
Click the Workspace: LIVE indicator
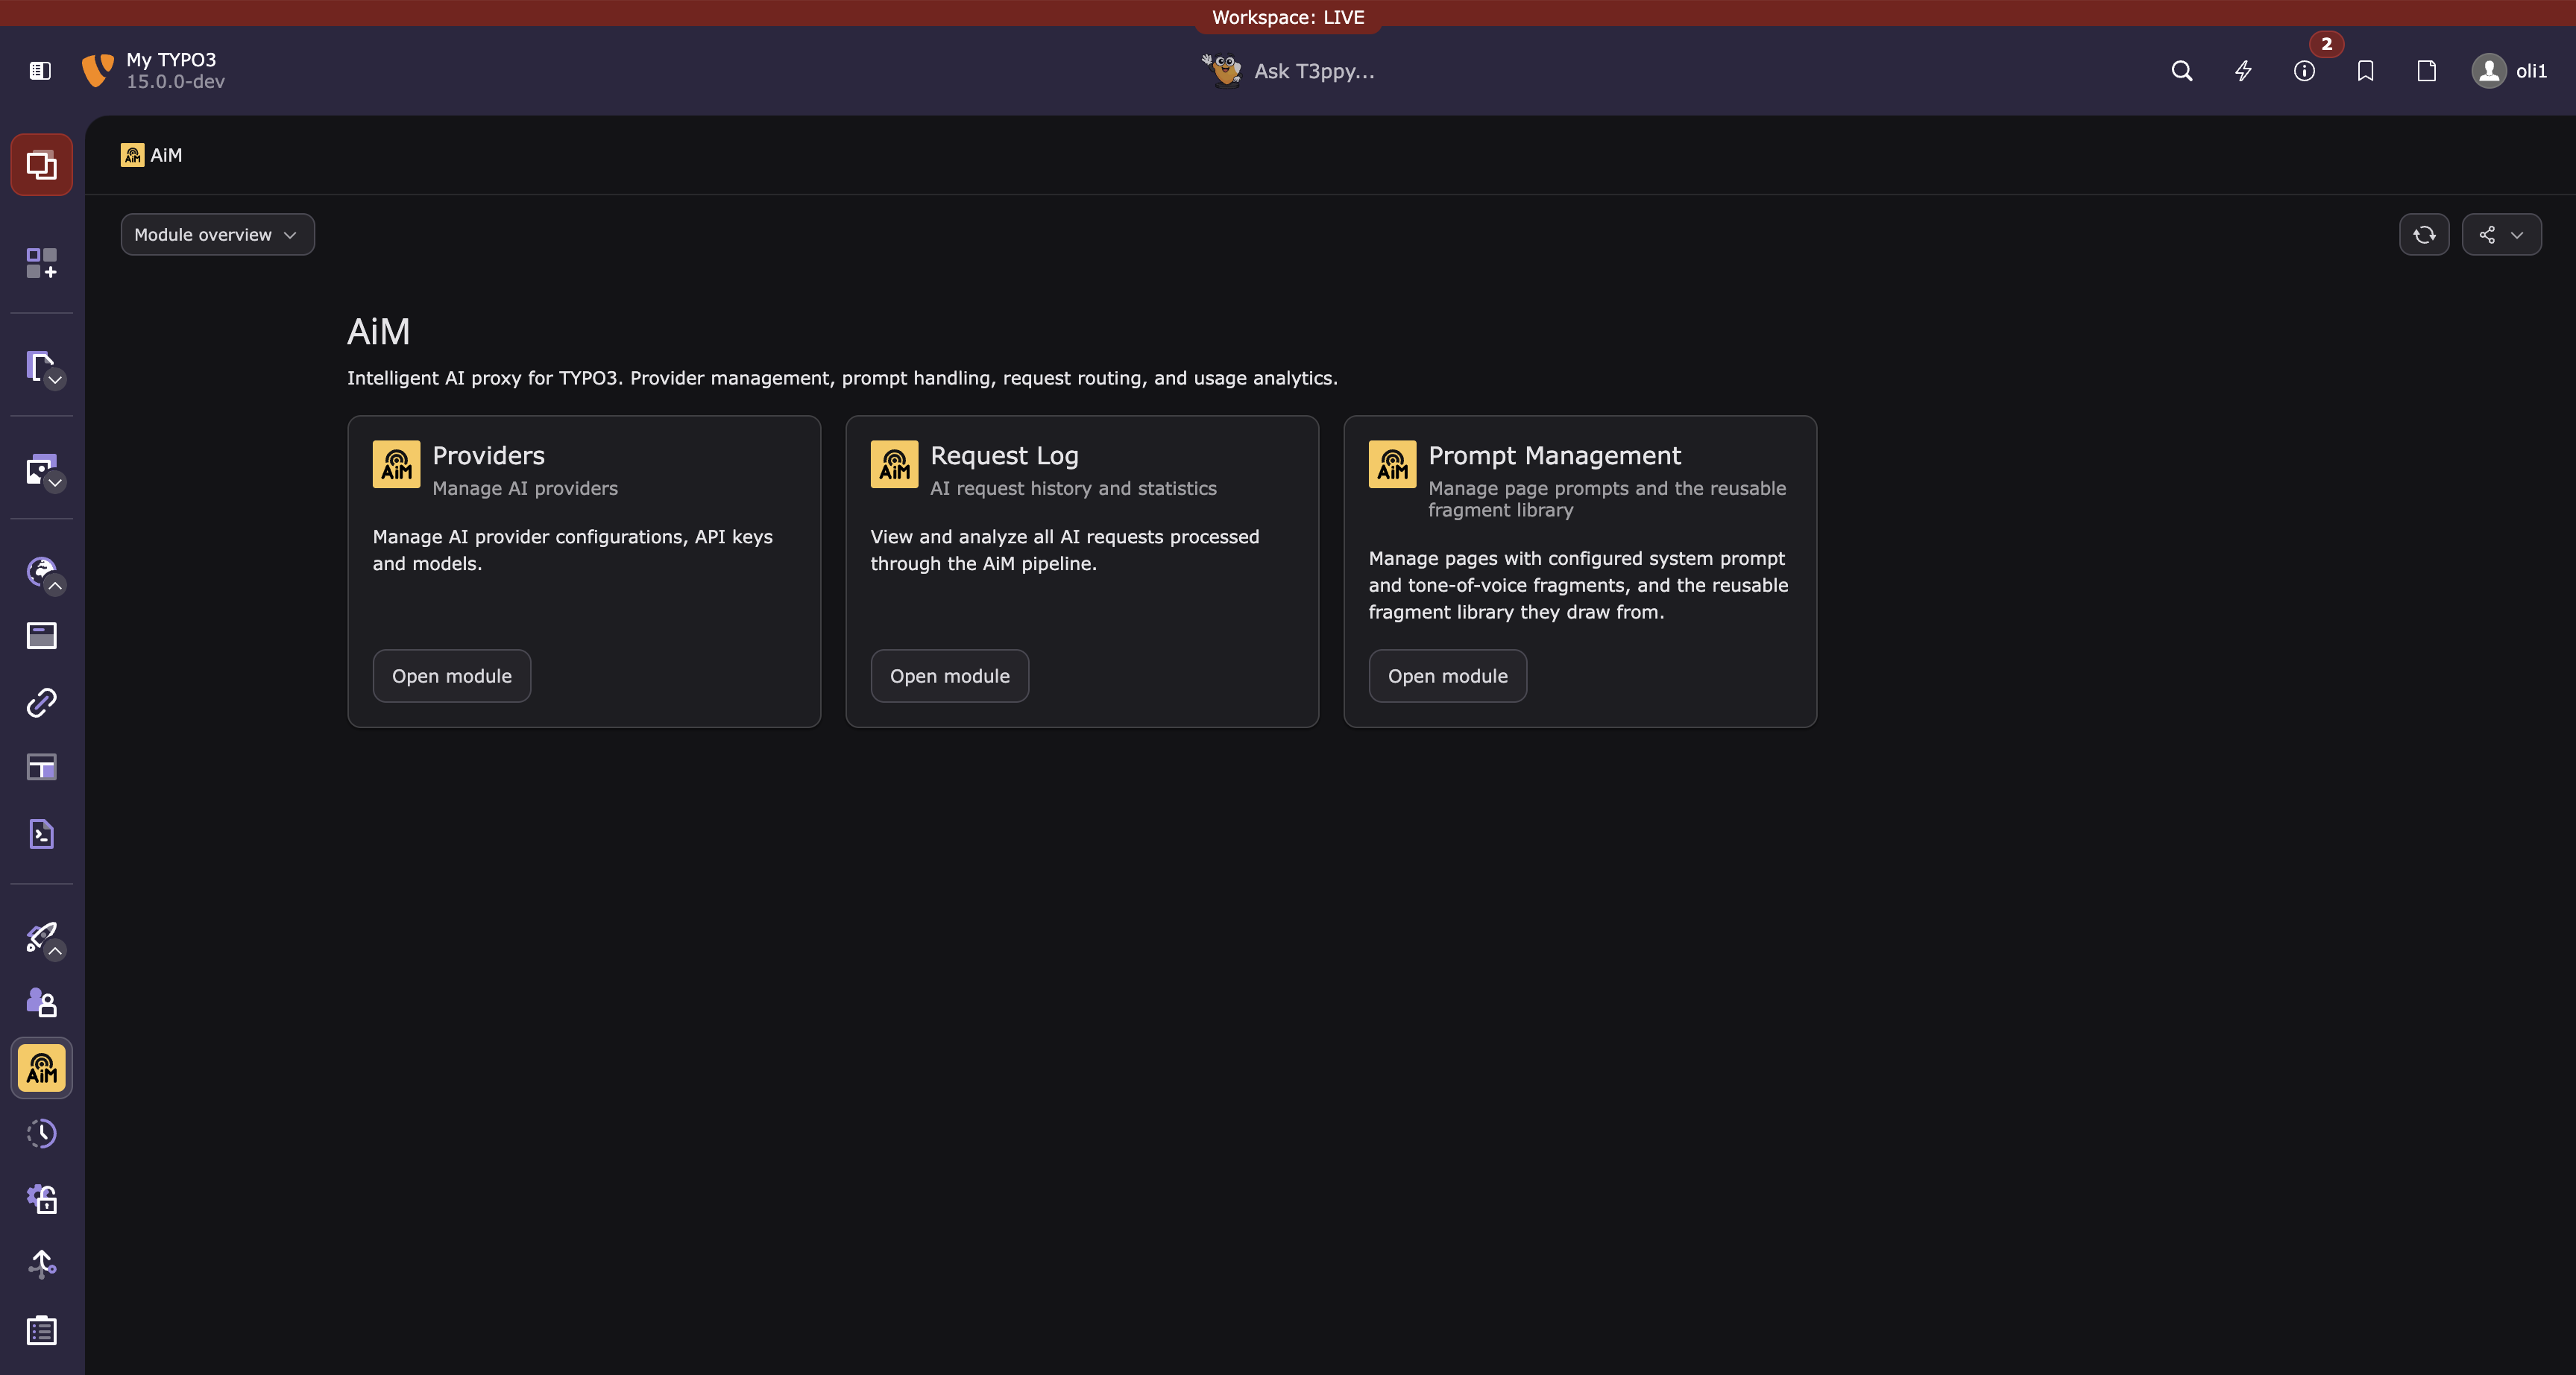click(1288, 17)
